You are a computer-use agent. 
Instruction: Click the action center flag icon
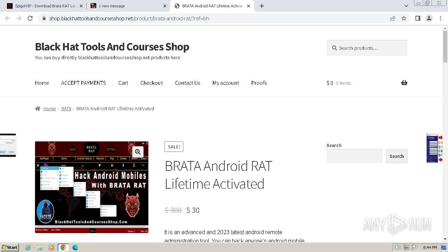coord(414,247)
